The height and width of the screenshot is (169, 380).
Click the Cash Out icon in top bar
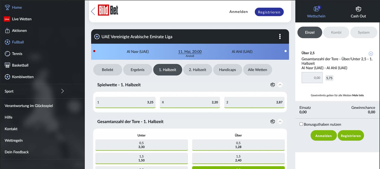pos(358,9)
